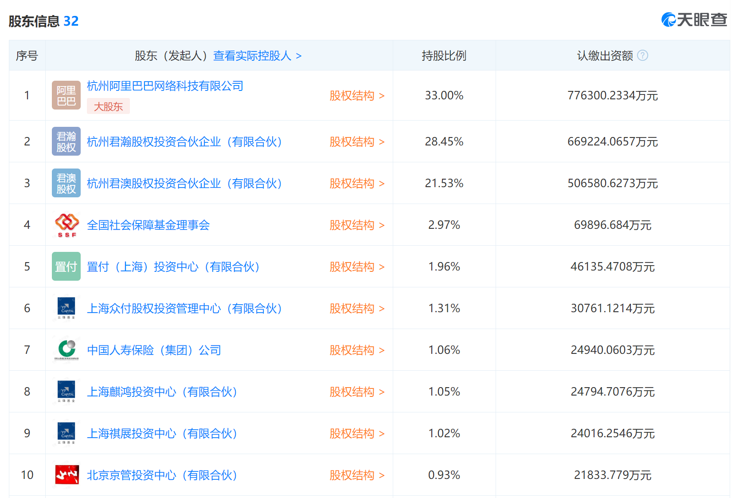Click the China Life logo icon
Viewport: 731px width, 498px height.
pyautogui.click(x=66, y=350)
